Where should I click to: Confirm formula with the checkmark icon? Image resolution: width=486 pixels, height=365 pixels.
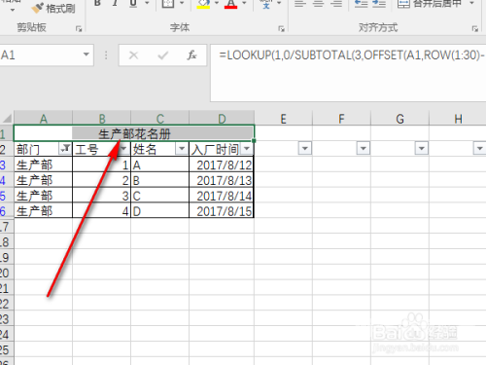point(162,55)
